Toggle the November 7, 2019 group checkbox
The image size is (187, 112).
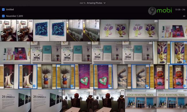click(x=3, y=16)
